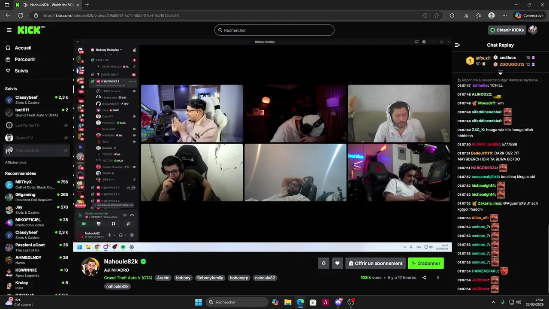
Task: Share the video via share icon
Action: tap(424, 278)
